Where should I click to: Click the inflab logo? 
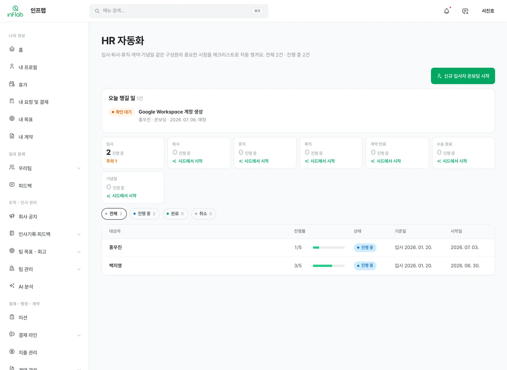point(15,11)
